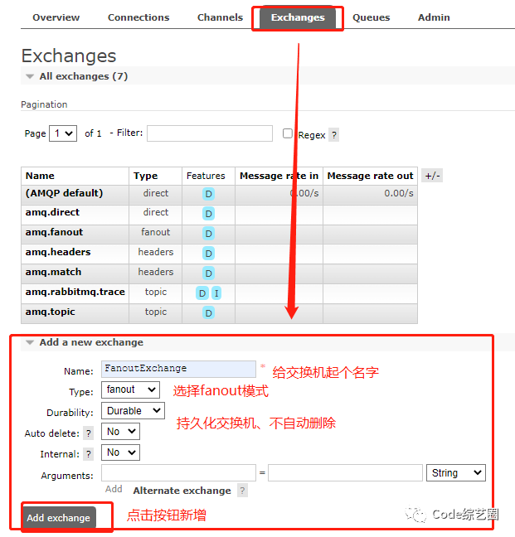Click the Add exchange button
This screenshot has height=537, width=515.
59,518
